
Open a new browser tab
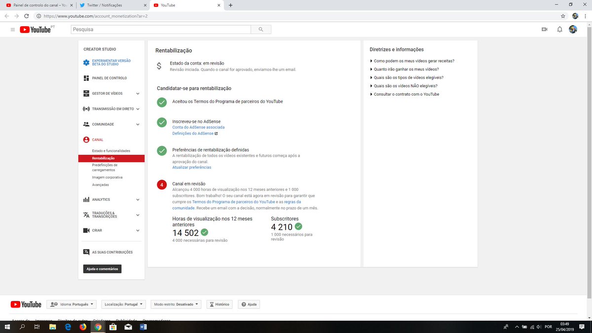[230, 5]
